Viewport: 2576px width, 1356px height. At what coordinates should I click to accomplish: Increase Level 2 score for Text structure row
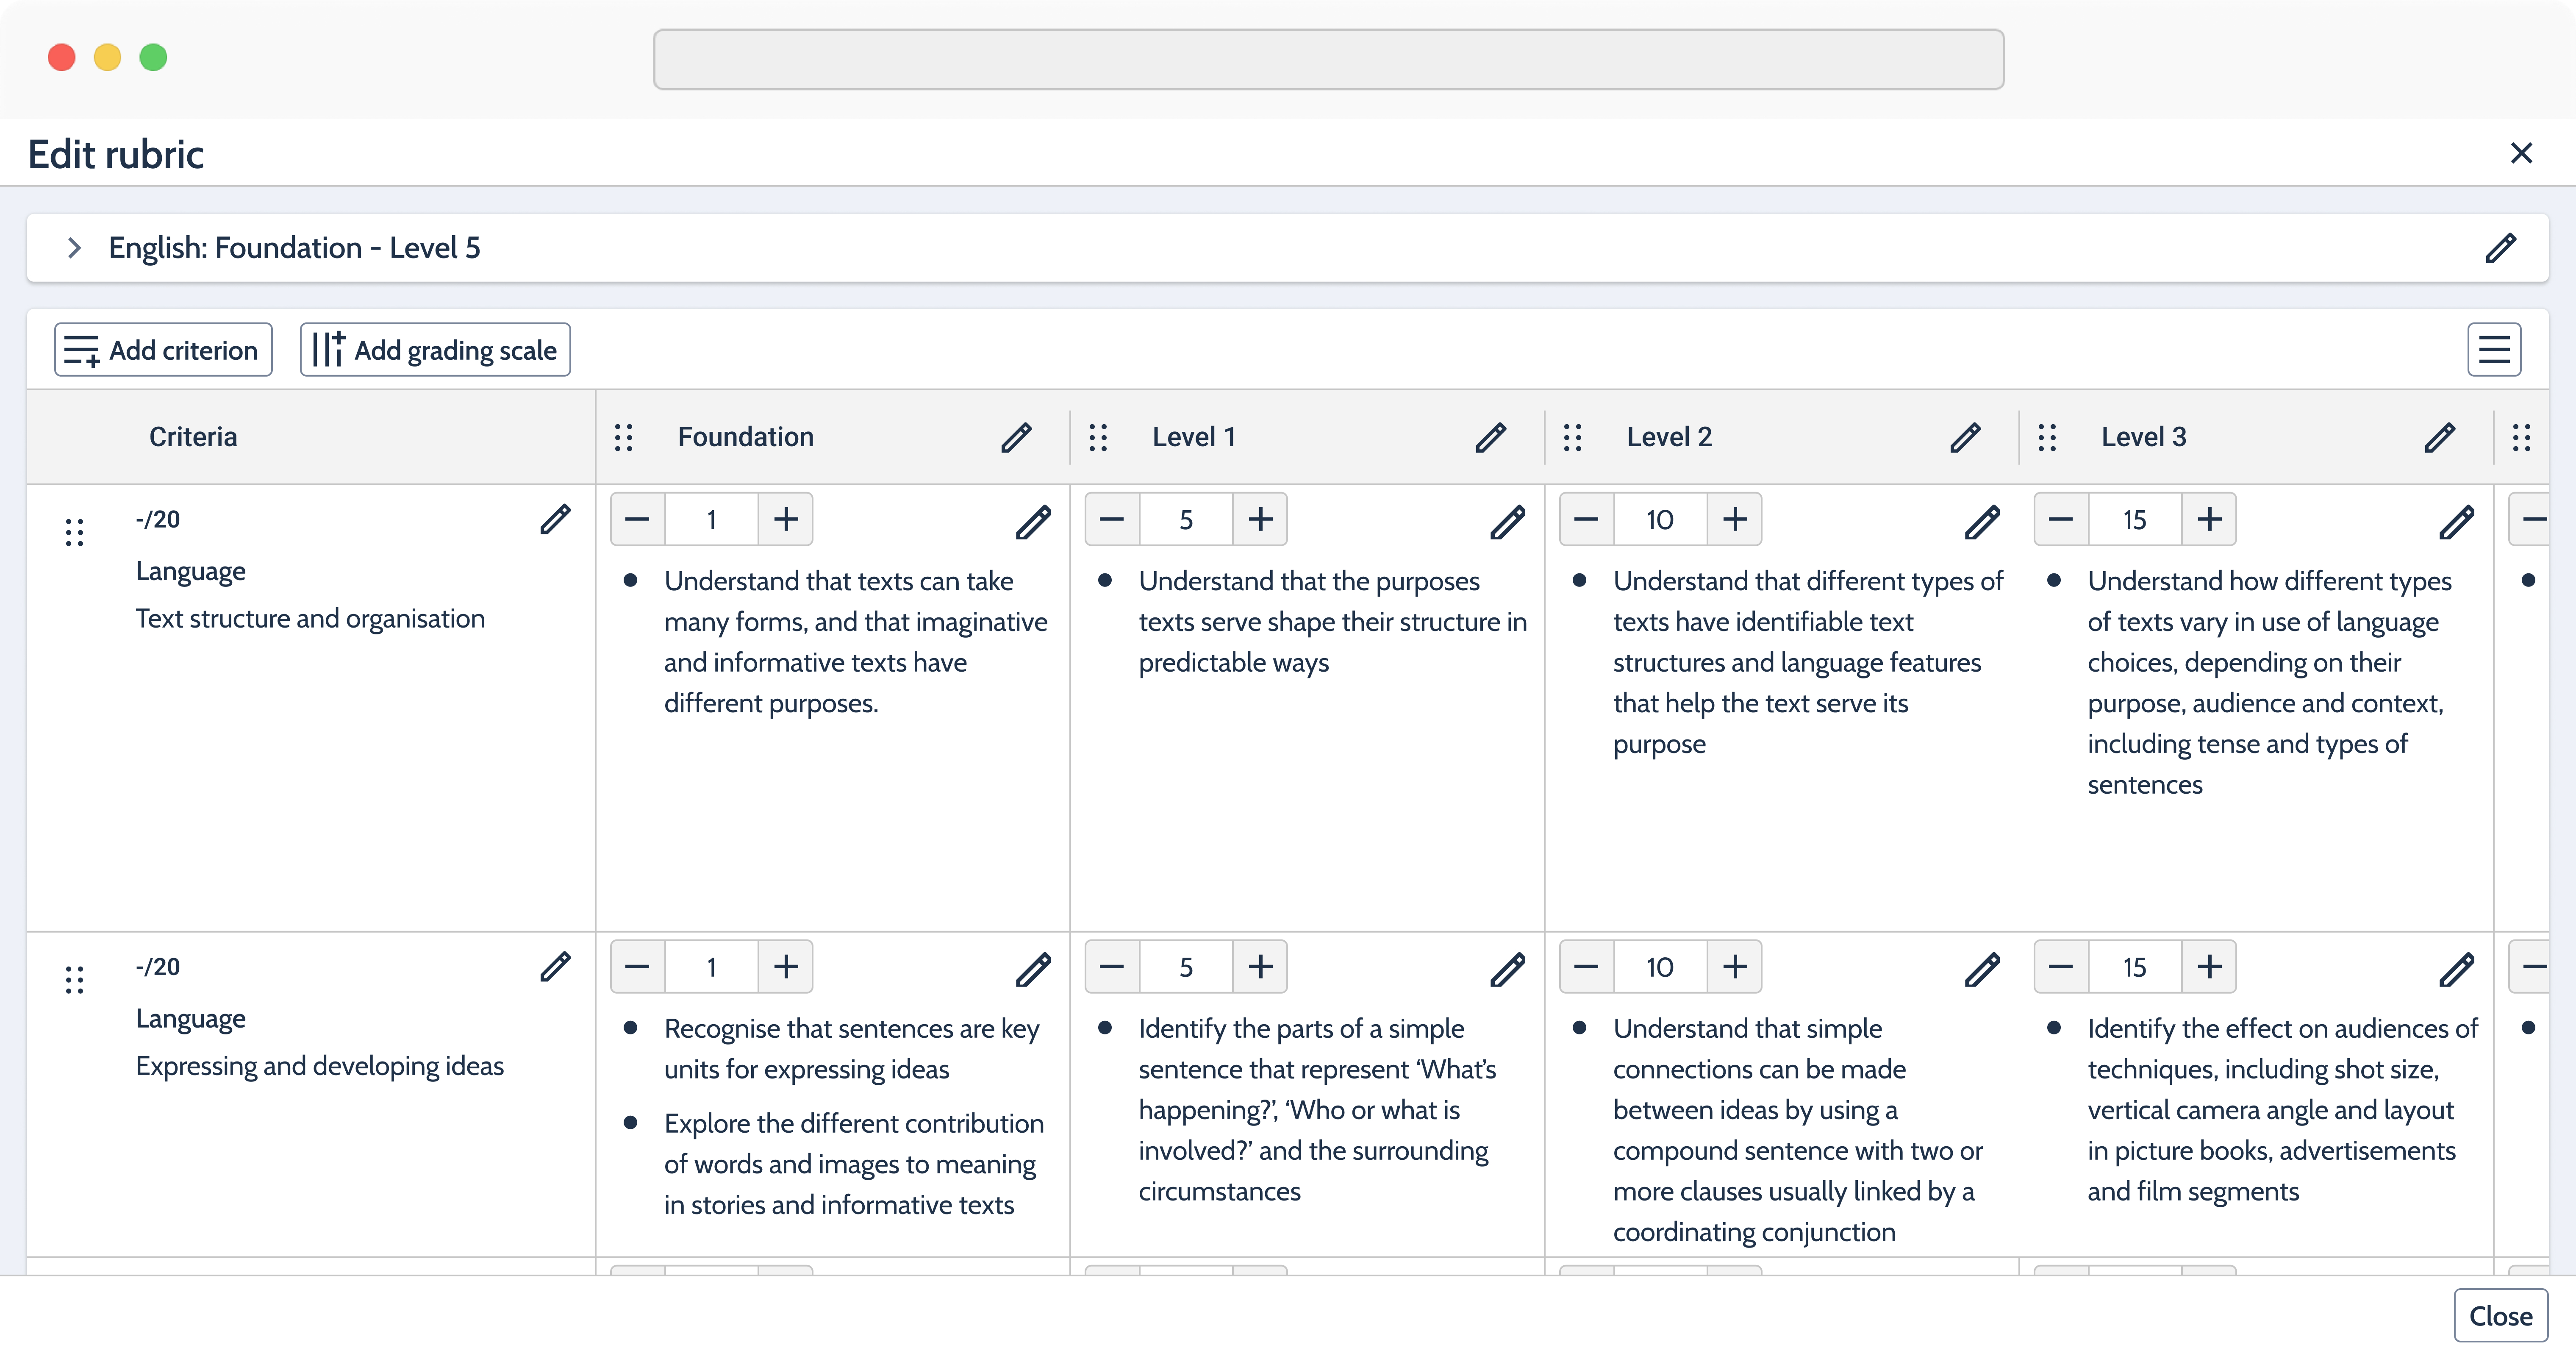[x=1735, y=519]
